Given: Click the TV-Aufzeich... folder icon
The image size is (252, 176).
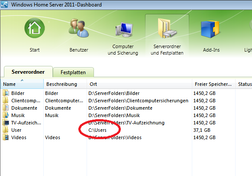Looking at the screenshot, I should tap(6, 123).
